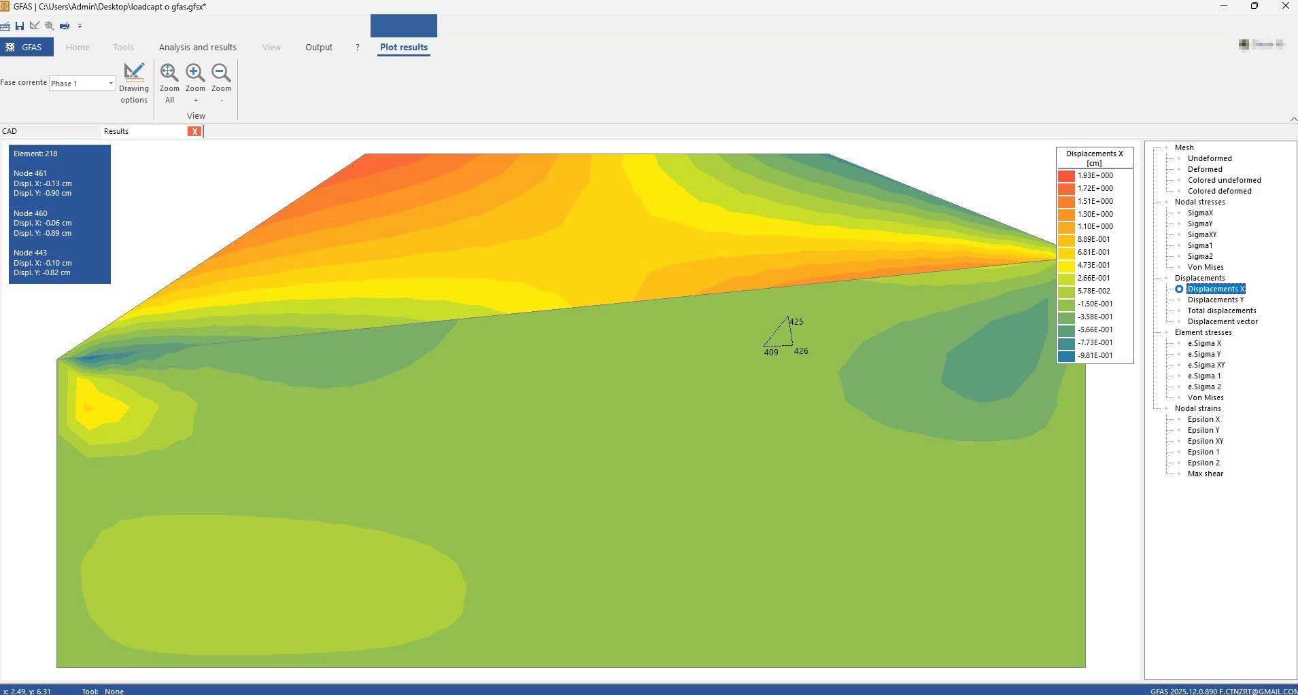Viewport: 1298px width, 695px height.
Task: Select Max shear in Nodal strains
Action: 1205,474
